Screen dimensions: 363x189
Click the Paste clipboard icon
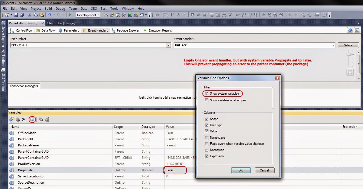[41, 15]
